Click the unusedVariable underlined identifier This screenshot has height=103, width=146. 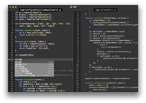(26, 55)
